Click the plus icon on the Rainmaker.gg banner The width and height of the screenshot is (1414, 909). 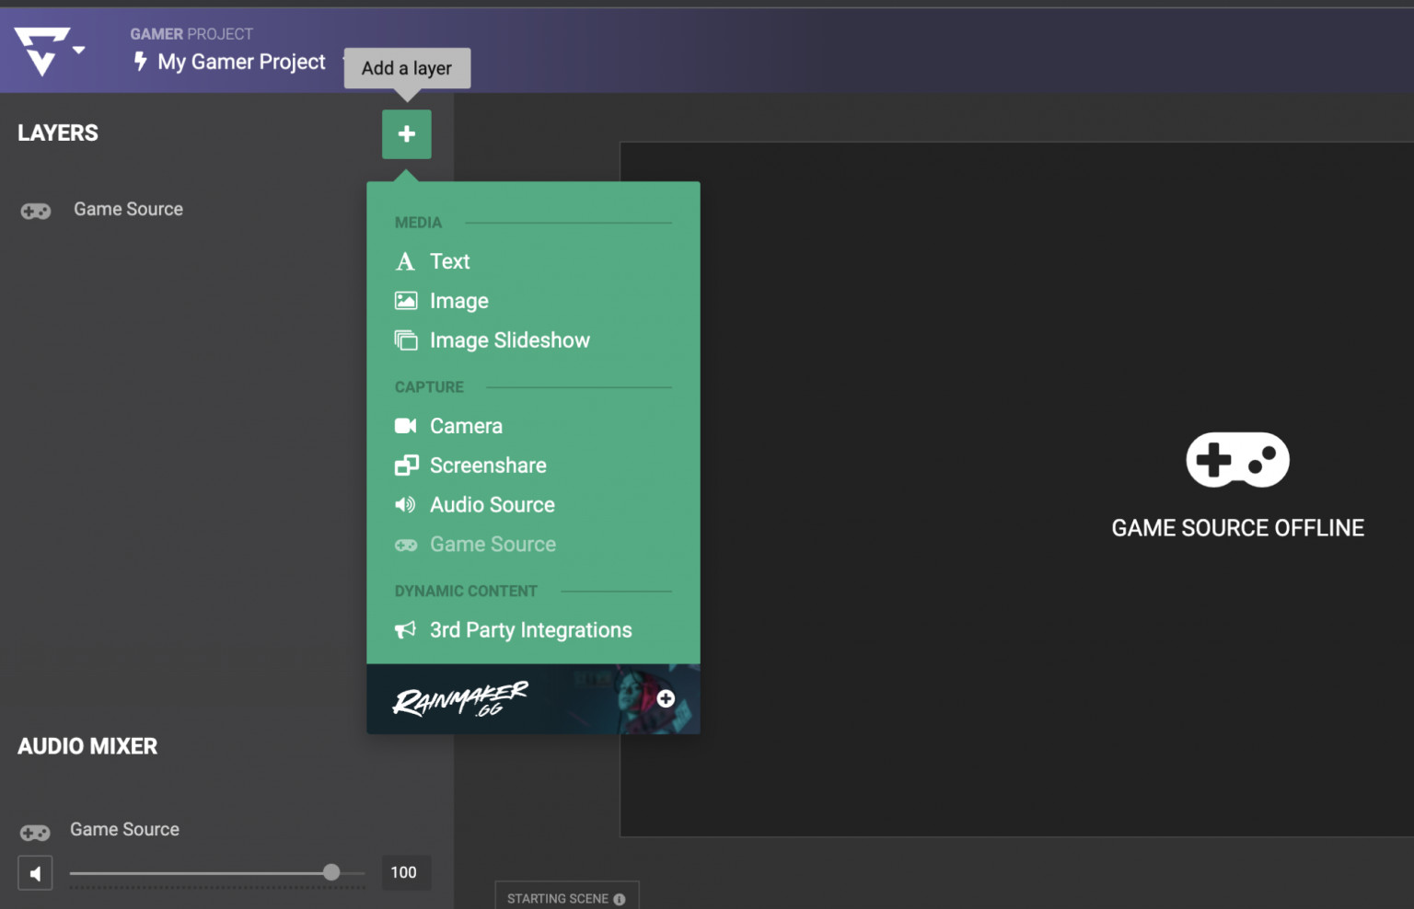point(666,698)
